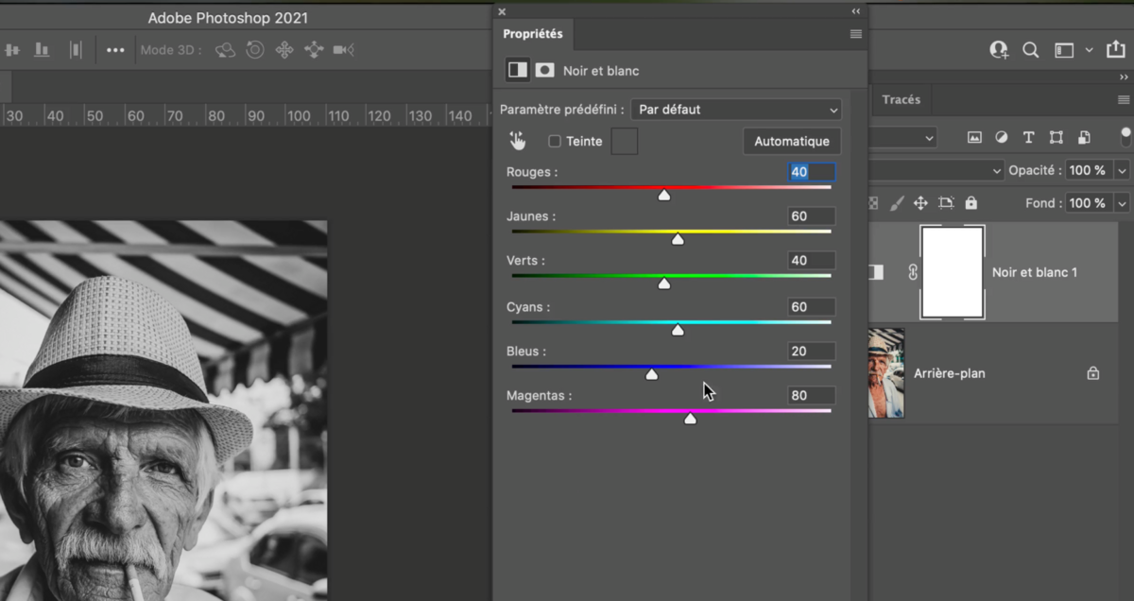Open the search magnifier icon
The height and width of the screenshot is (601, 1134).
coord(1031,50)
